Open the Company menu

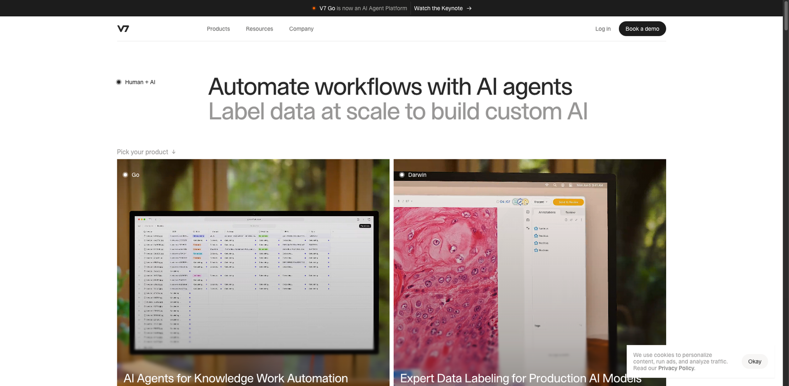(301, 29)
